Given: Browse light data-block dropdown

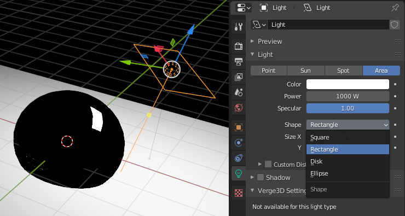Looking at the screenshot, I should pyautogui.click(x=259, y=25).
